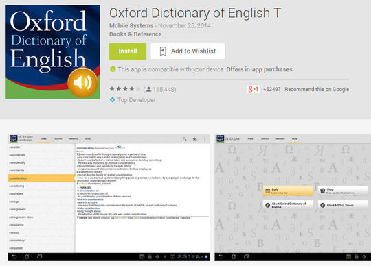Click 'About Oxford Dictionary of English' button
Image resolution: width=371 pixels, height=266 pixels.
coord(288,205)
